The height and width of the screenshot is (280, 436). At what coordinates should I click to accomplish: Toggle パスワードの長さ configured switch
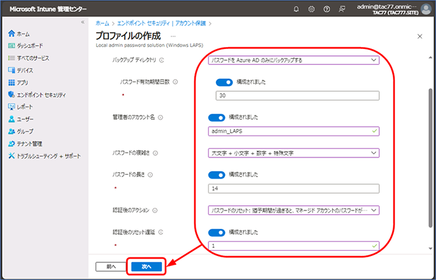(x=216, y=175)
